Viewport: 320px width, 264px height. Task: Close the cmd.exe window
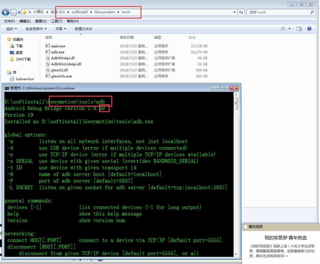coord(234,88)
